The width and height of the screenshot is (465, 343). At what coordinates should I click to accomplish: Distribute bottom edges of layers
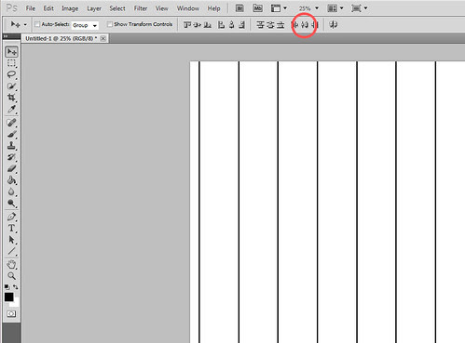pyautogui.click(x=280, y=24)
